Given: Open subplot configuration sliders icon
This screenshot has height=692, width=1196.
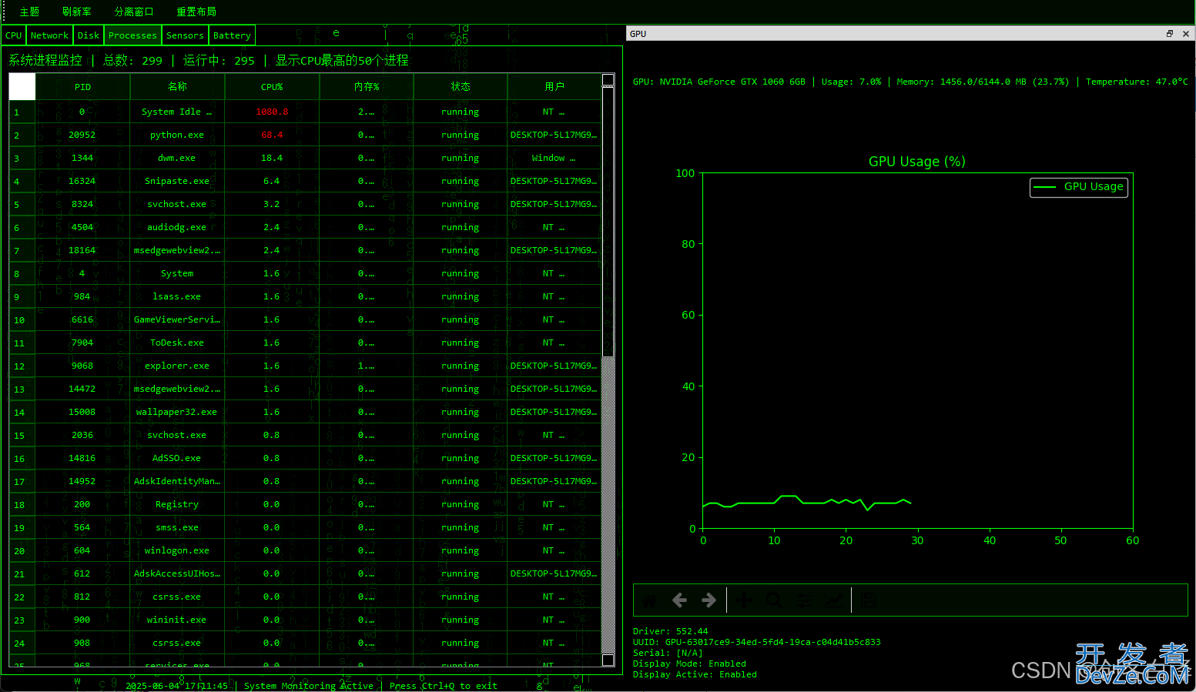Looking at the screenshot, I should 804,600.
